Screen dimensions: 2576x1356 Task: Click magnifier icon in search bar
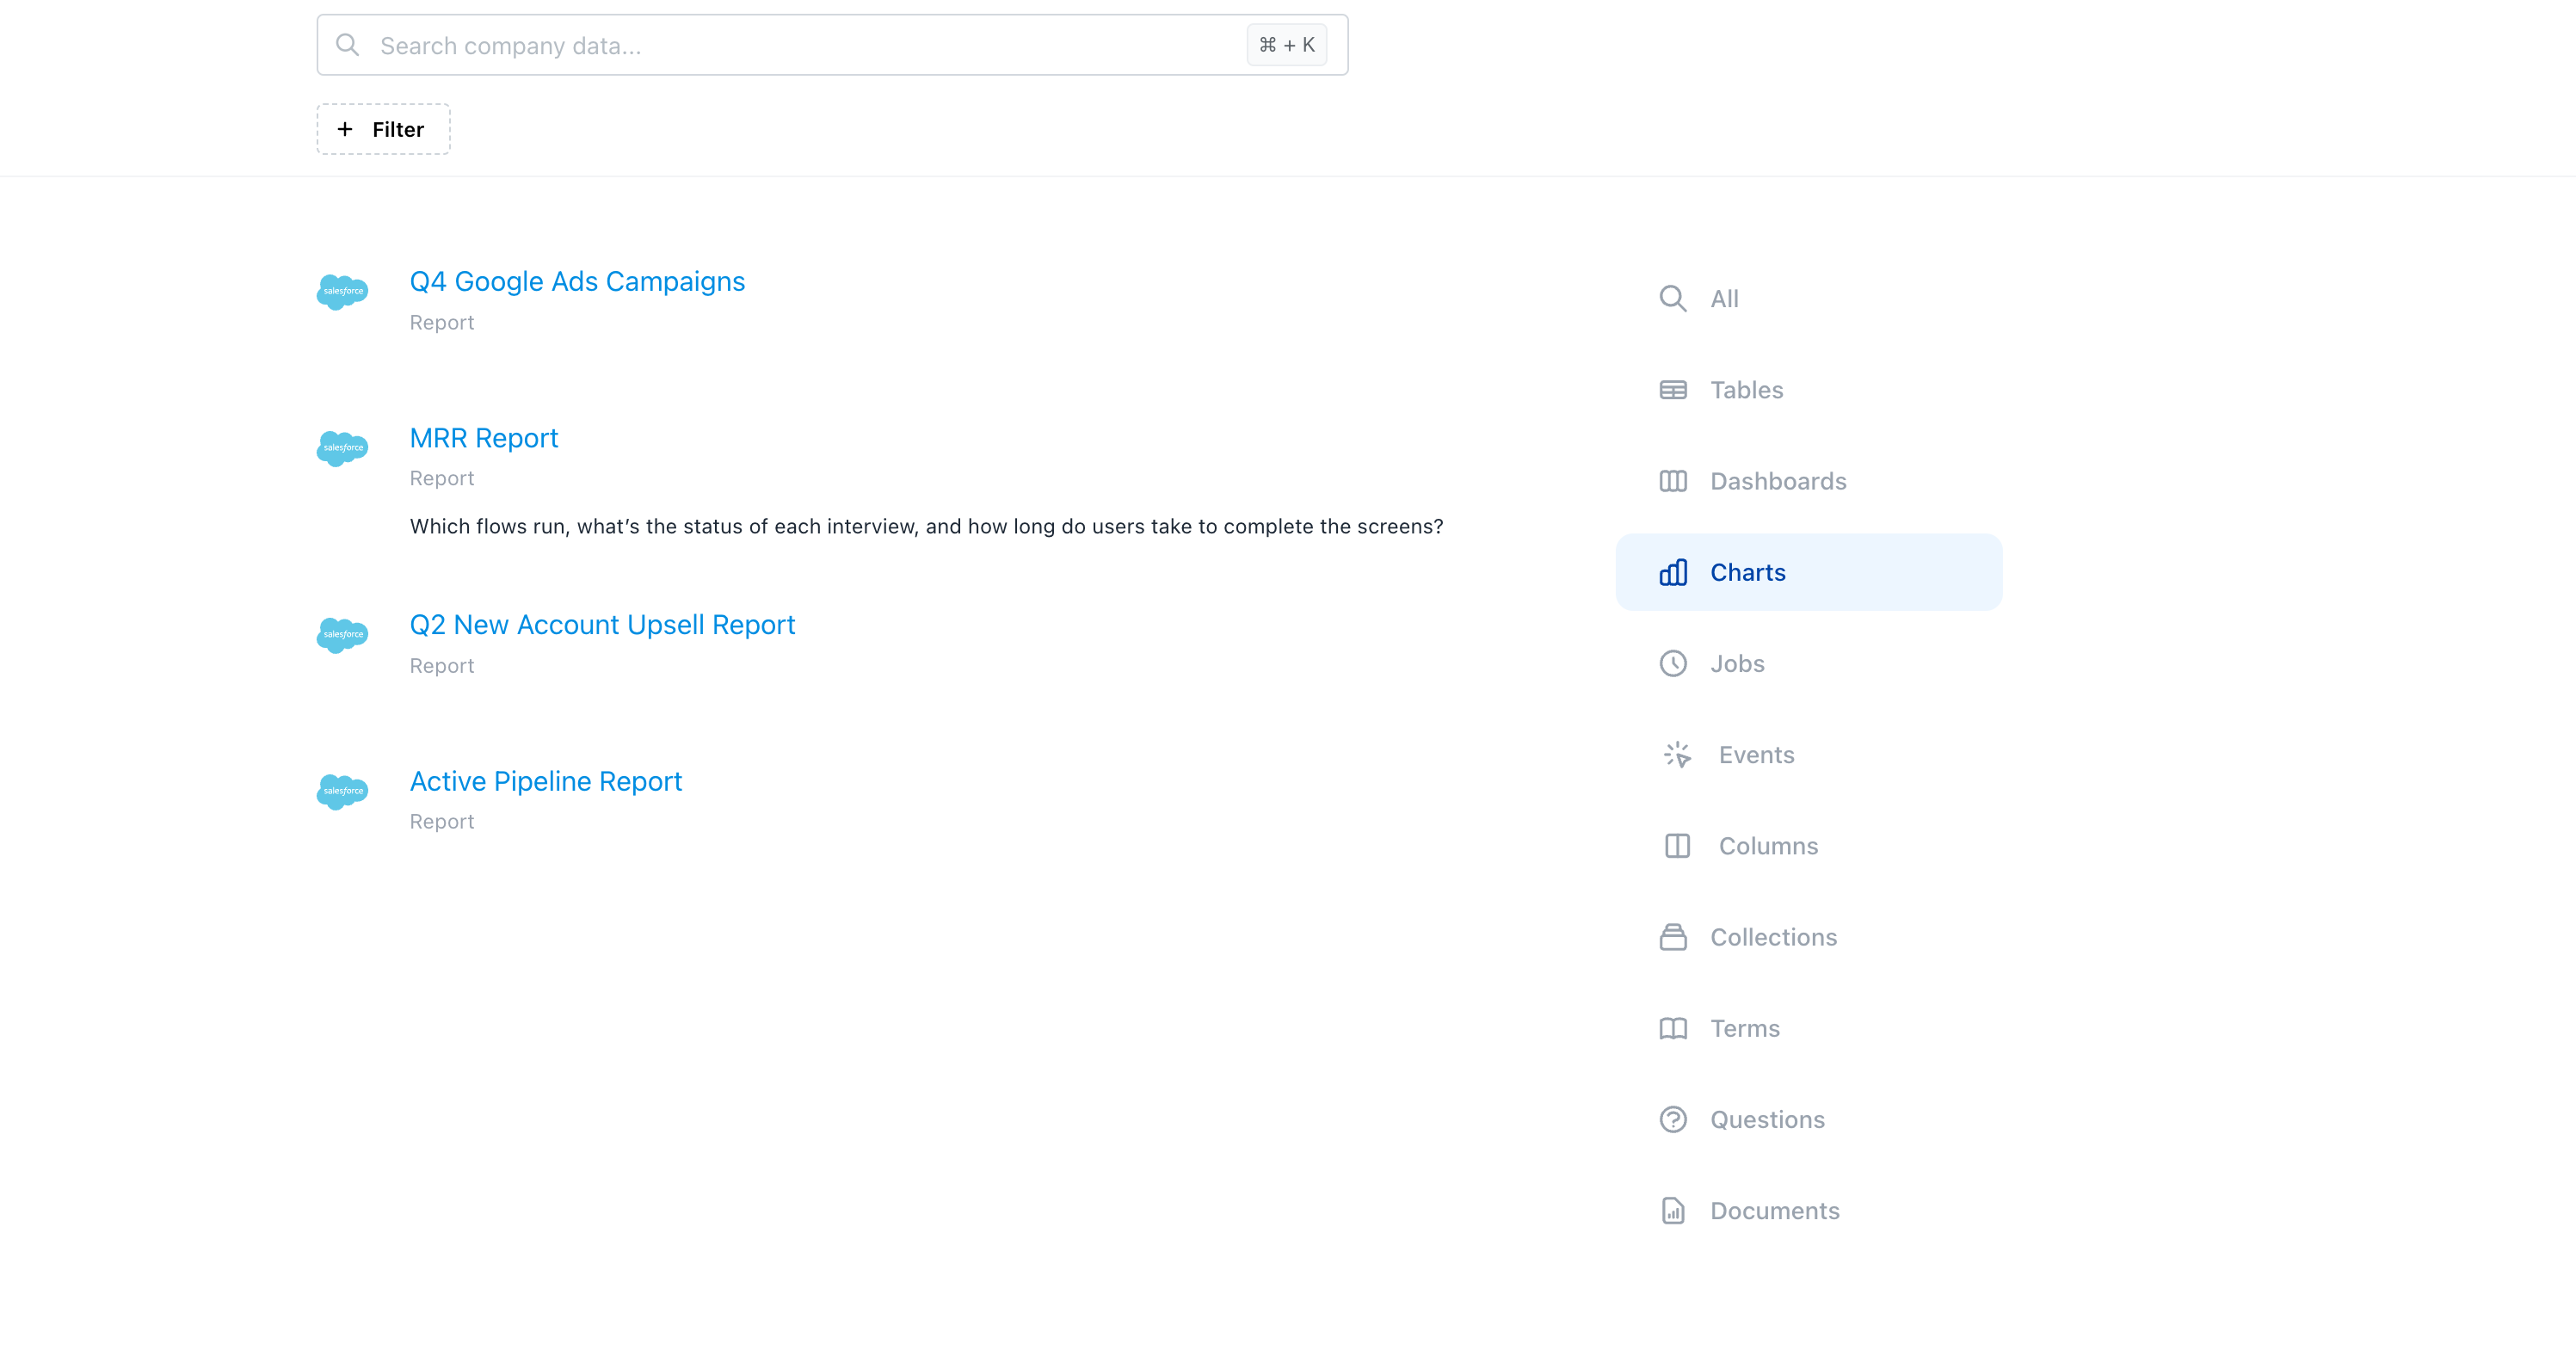[x=347, y=45]
